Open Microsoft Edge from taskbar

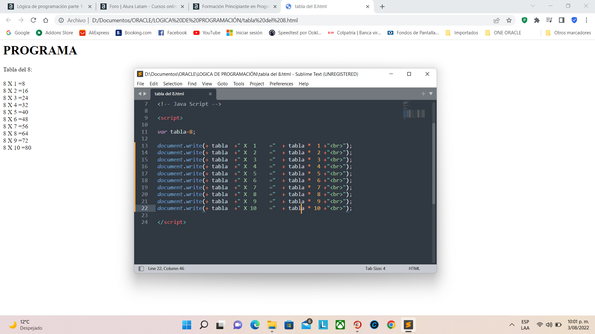point(255,325)
